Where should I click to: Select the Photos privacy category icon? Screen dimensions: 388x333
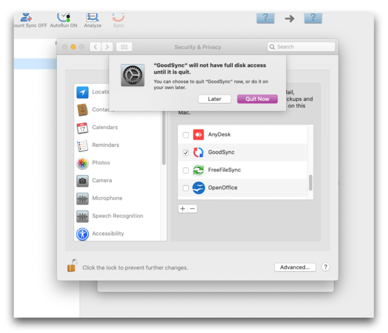point(82,163)
